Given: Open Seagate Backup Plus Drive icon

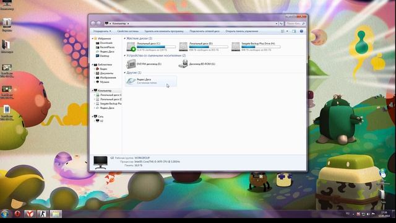Looking at the screenshot, I should tap(236, 47).
